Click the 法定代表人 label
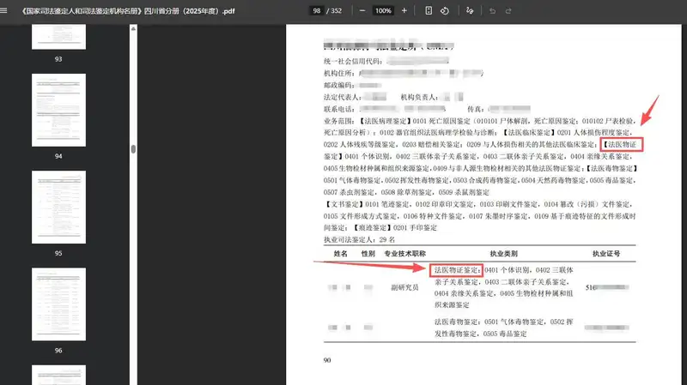The image size is (687, 385). pos(343,97)
